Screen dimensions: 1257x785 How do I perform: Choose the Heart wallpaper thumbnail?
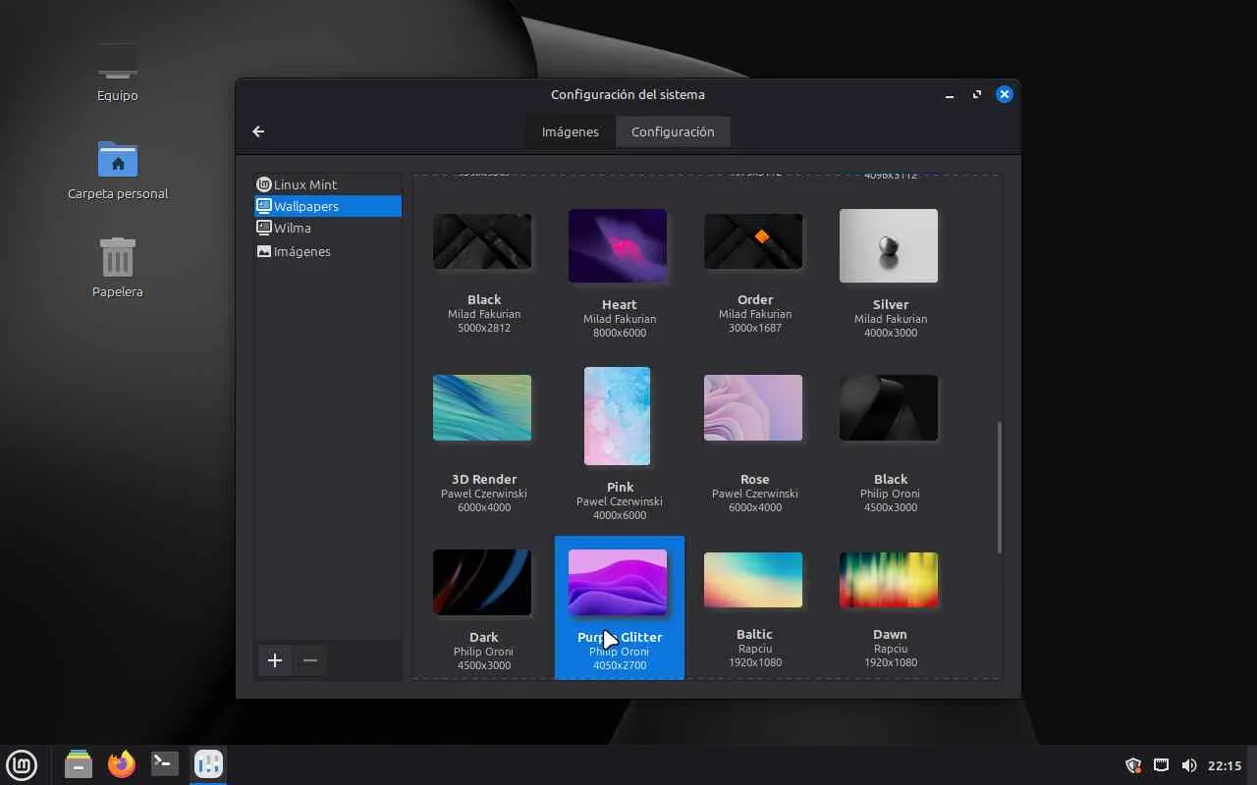[618, 245]
